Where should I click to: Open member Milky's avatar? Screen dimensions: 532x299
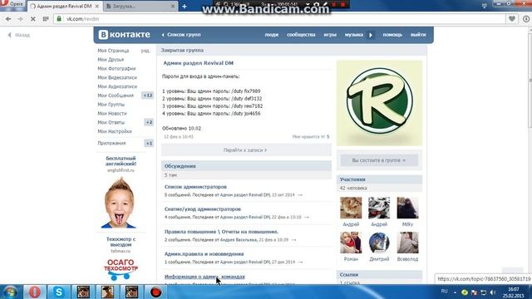[407, 208]
